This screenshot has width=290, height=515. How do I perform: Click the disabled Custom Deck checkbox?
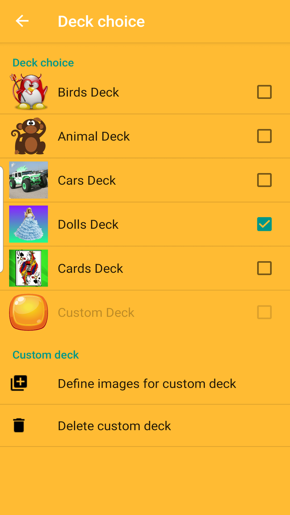(x=264, y=312)
